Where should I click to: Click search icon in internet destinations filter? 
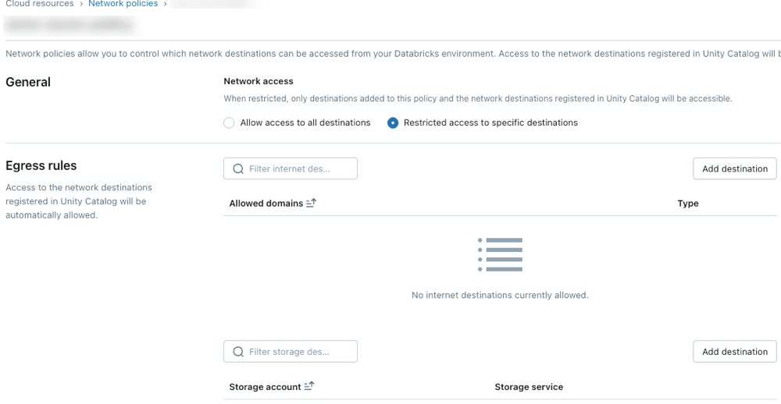click(x=238, y=168)
